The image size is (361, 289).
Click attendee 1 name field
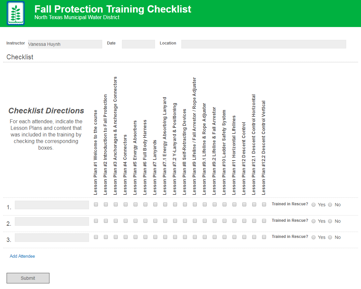(x=52, y=205)
